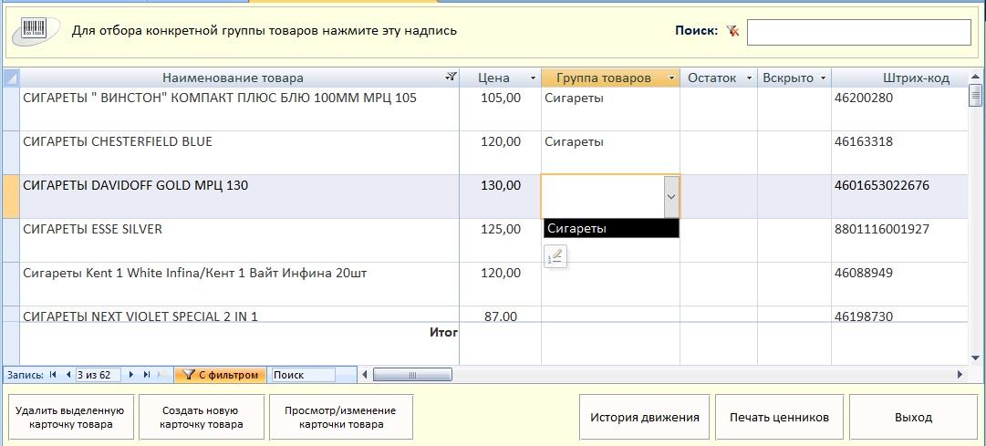The height and width of the screenshot is (446, 986).
Task: Go to the first record
Action: click(x=52, y=375)
